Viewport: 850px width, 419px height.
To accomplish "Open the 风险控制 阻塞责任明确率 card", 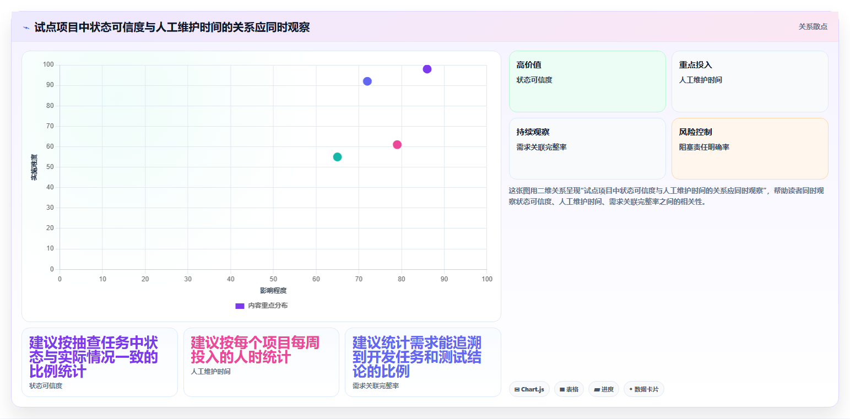I will pyautogui.click(x=750, y=149).
